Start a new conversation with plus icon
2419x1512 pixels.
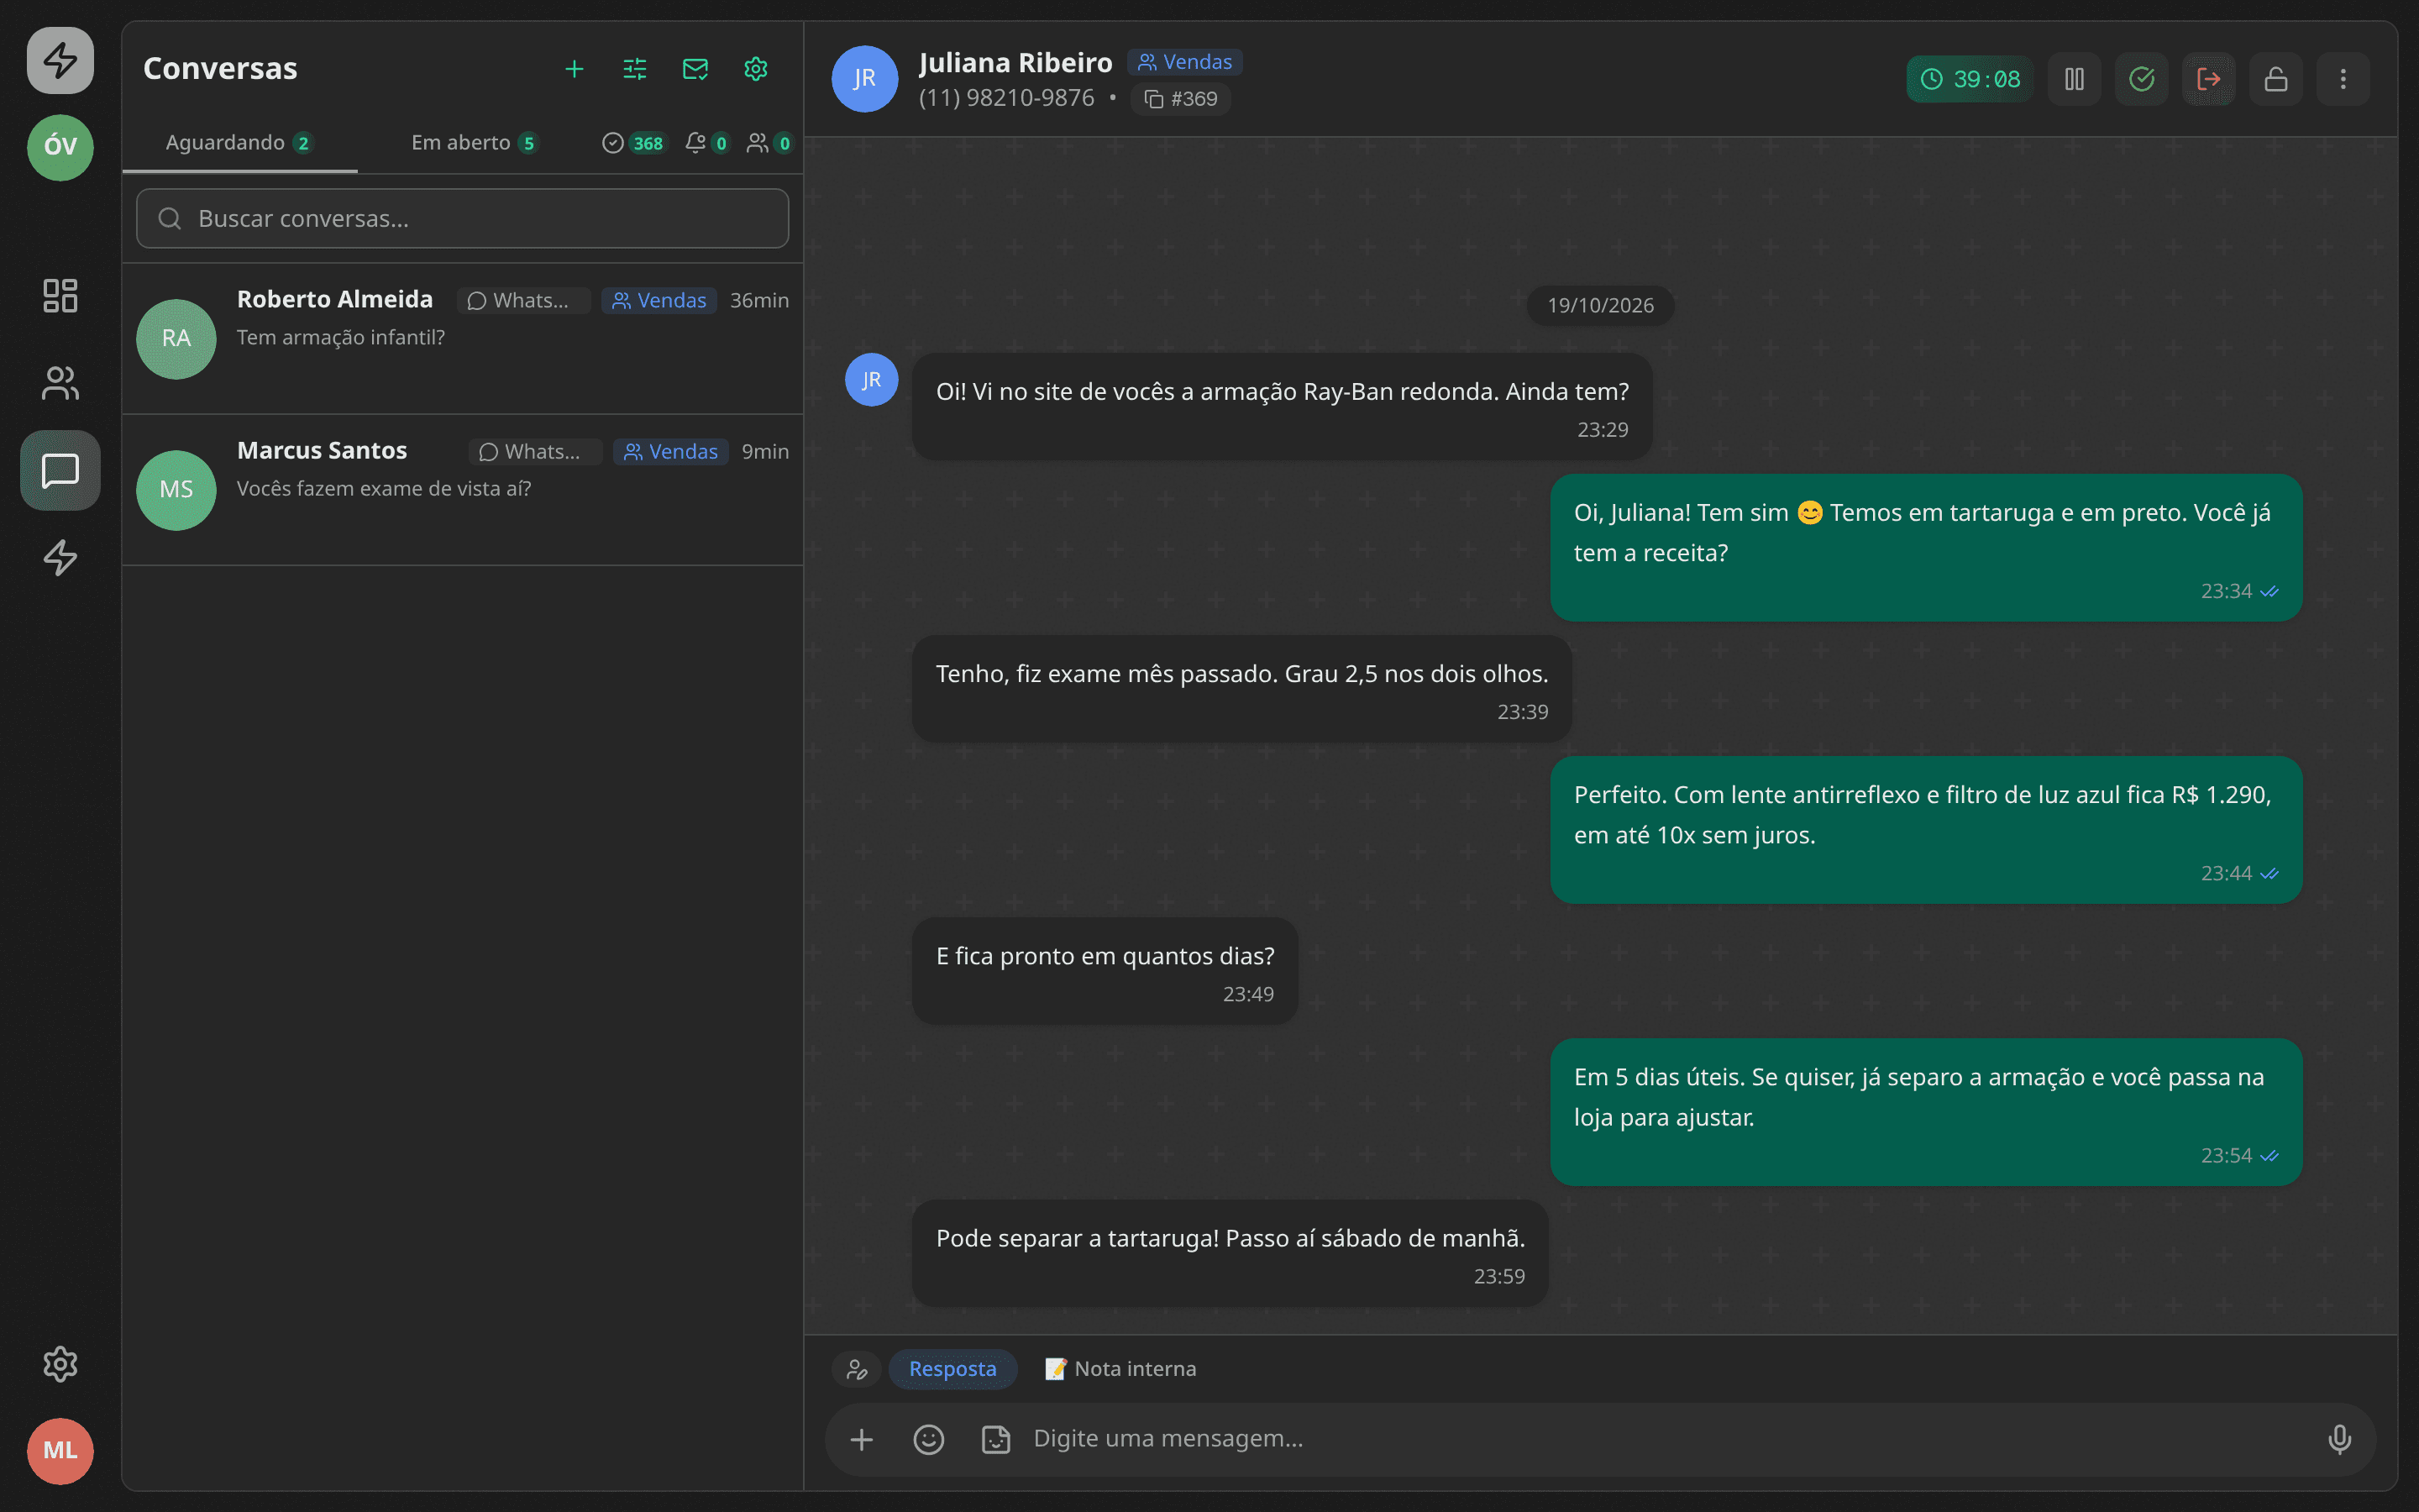[x=574, y=69]
